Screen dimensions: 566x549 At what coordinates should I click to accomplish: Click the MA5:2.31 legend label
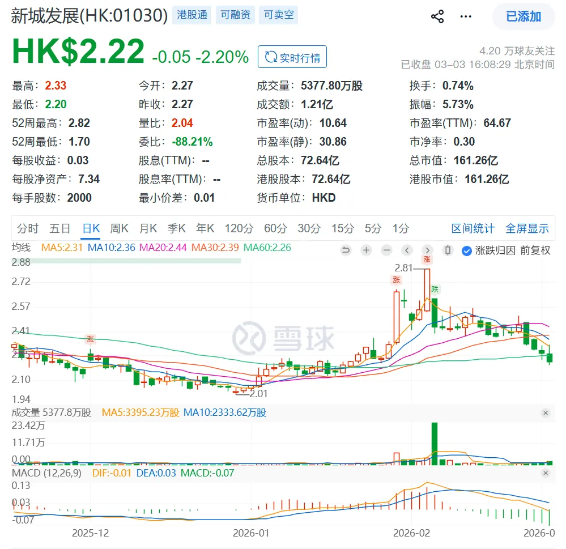(62, 248)
